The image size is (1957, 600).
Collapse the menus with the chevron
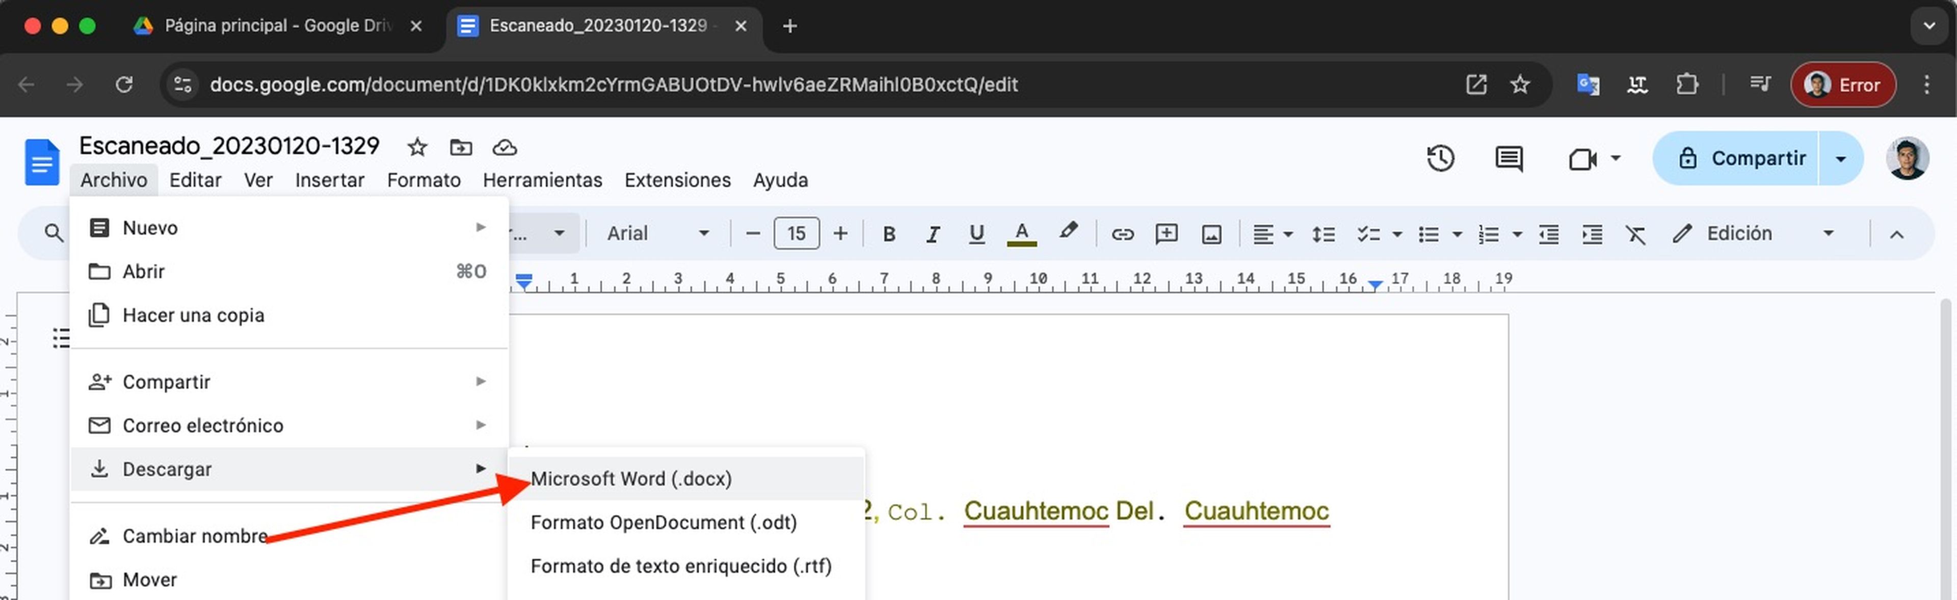point(1896,234)
